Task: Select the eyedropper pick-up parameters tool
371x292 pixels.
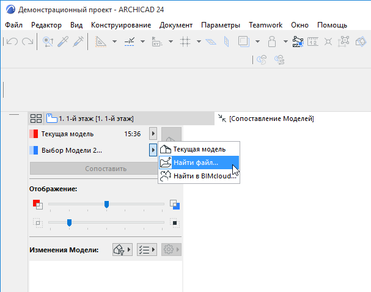Action: click(63, 42)
